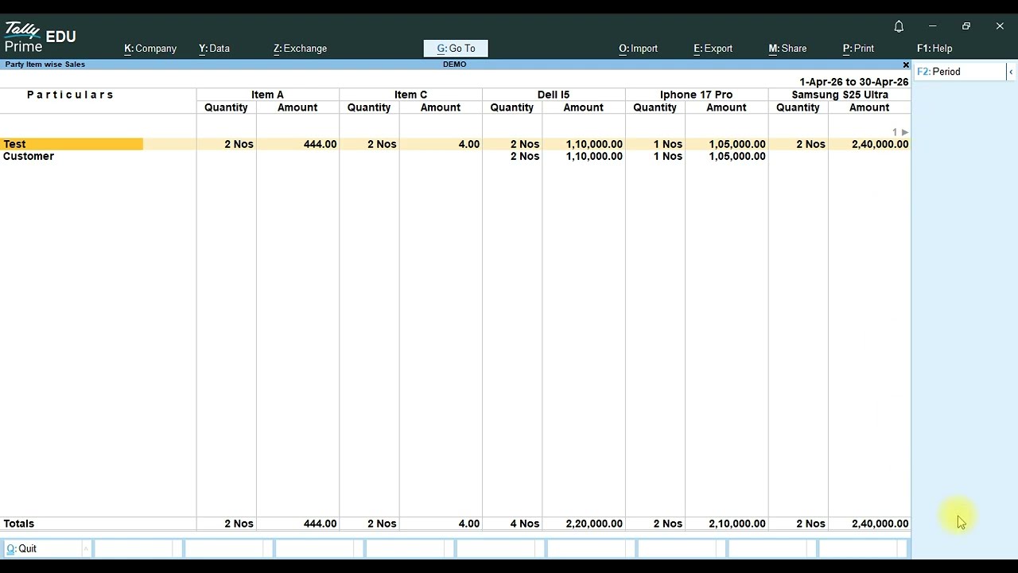This screenshot has width=1018, height=573.
Task: Click the Item C column header
Action: click(410, 95)
